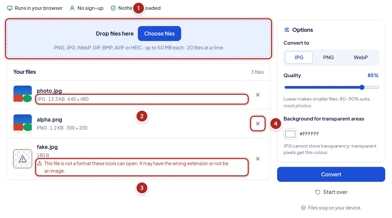
Task: Click the Options sliders icon
Action: 287,30
